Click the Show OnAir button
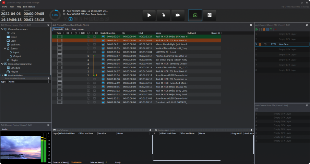Viewport: 310px width, 164px height. pyautogui.click(x=58, y=29)
